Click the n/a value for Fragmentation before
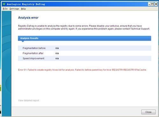 tap(57, 48)
